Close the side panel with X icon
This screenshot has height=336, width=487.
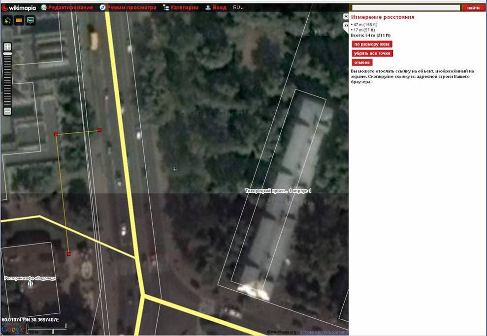346,16
